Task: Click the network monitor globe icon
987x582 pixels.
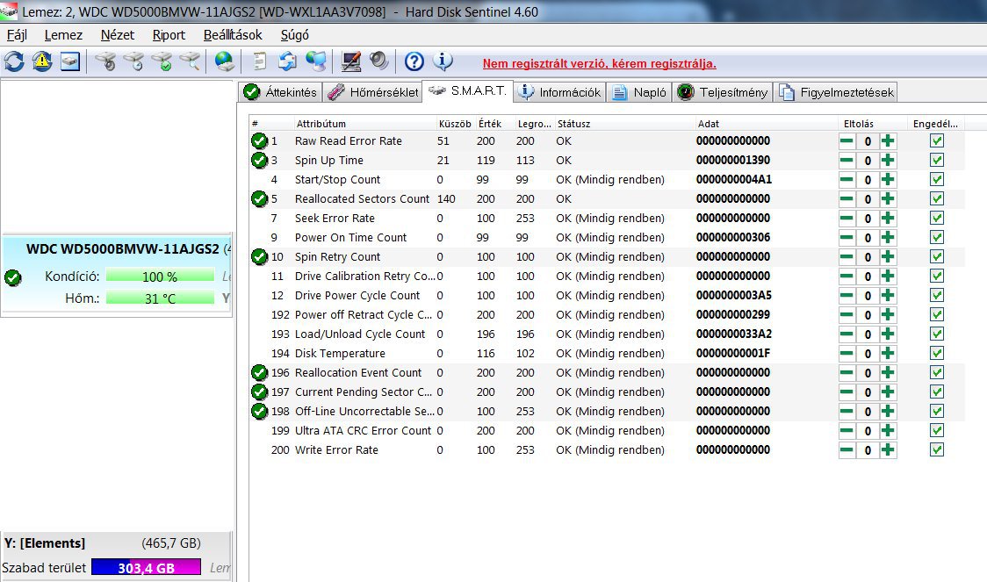Action: [316, 61]
